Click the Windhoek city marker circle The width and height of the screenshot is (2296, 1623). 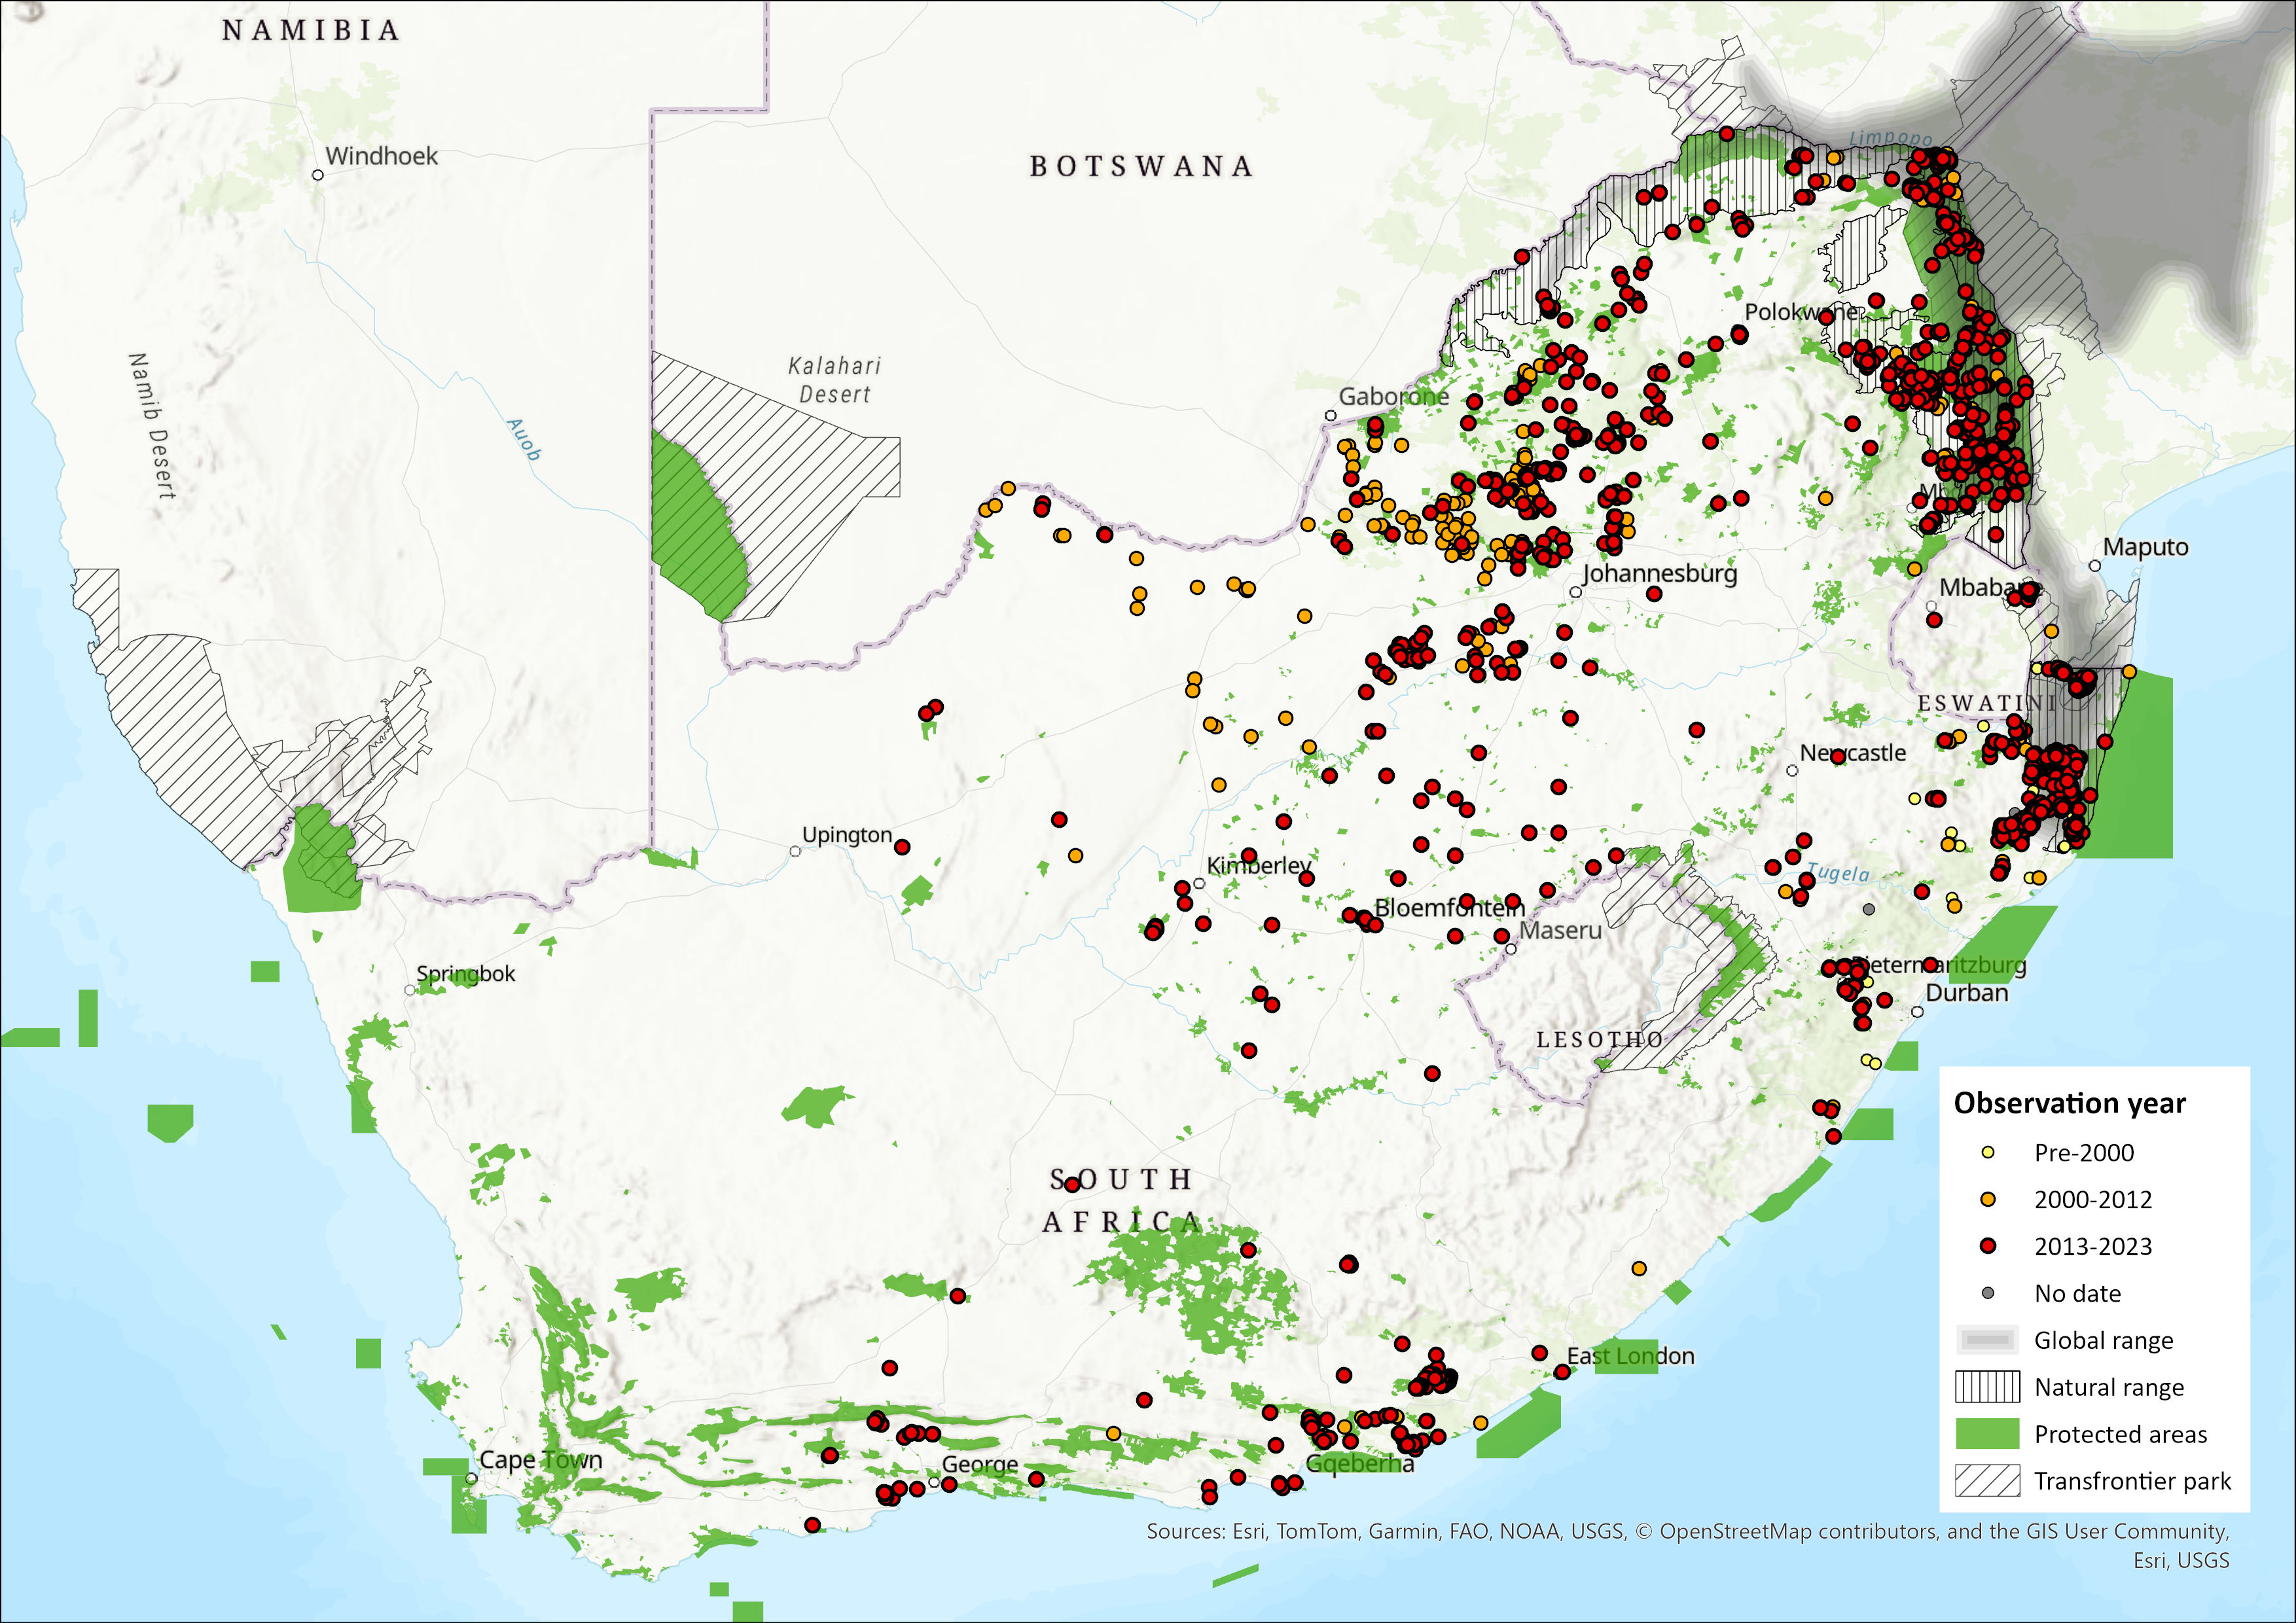(x=318, y=175)
